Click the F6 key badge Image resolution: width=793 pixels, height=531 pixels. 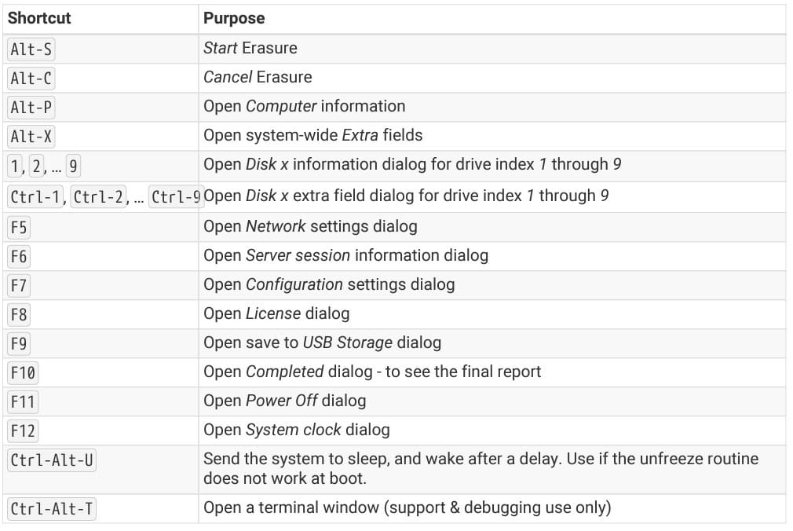click(x=18, y=256)
